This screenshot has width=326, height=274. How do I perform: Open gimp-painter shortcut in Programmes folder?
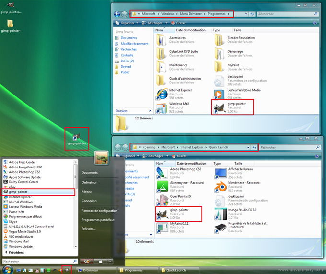[218, 107]
